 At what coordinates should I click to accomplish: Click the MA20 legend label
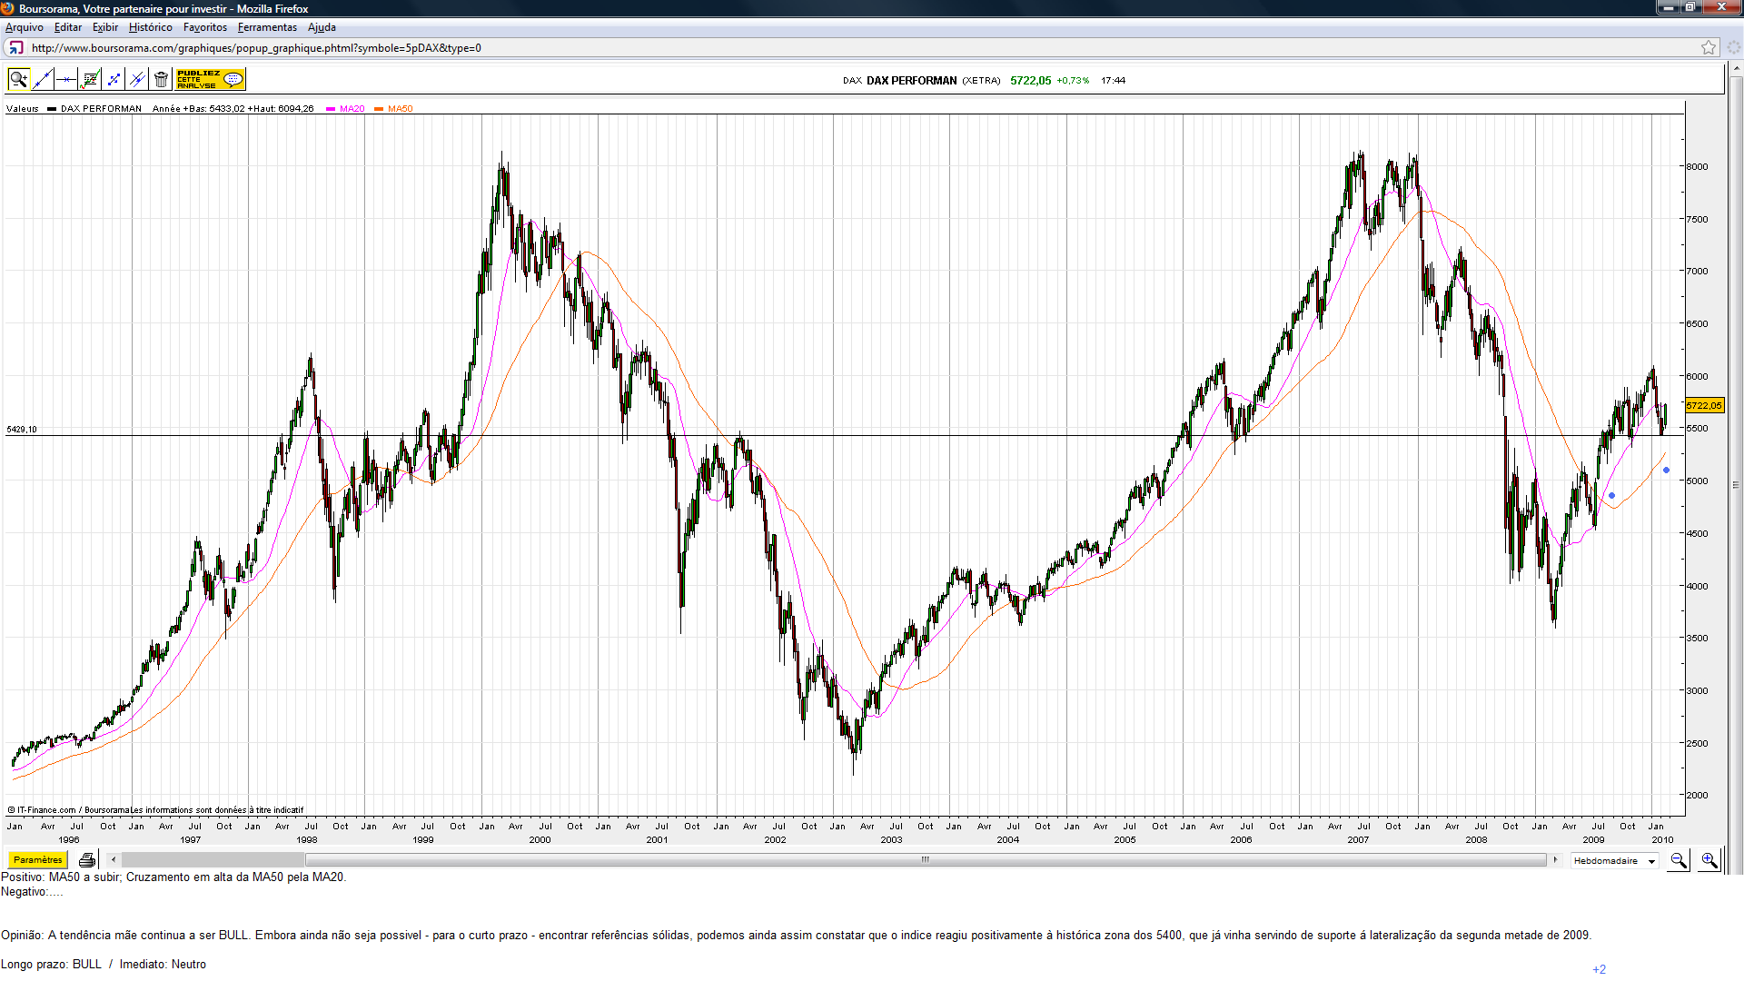(x=352, y=109)
